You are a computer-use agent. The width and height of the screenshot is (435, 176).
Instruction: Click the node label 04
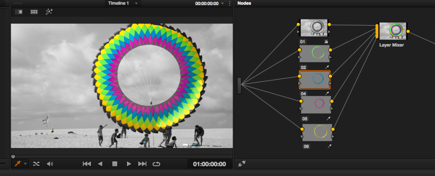303,94
